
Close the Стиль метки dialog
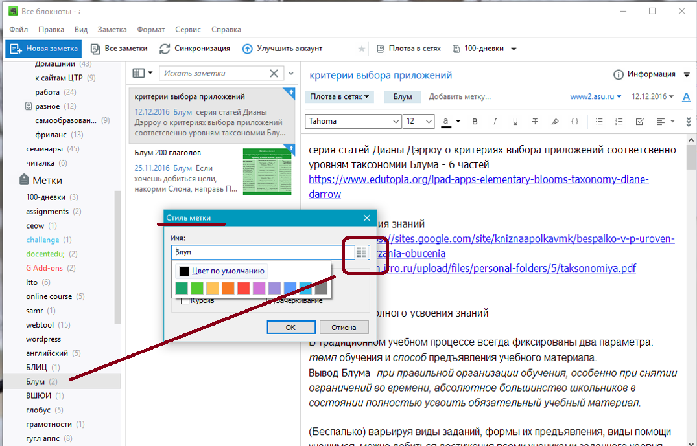click(x=367, y=218)
